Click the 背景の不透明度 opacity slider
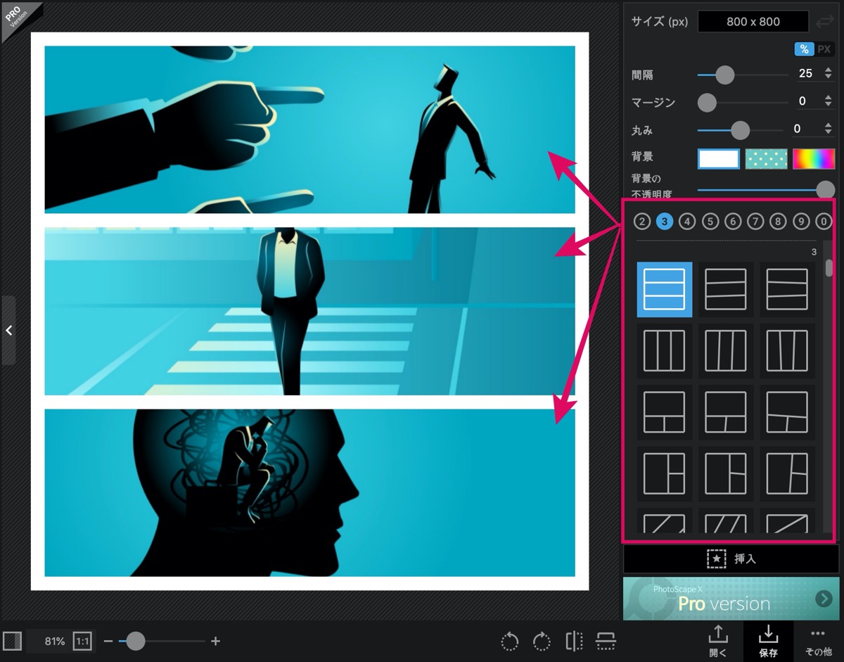Screen dimensions: 844x662 pyautogui.click(x=766, y=189)
